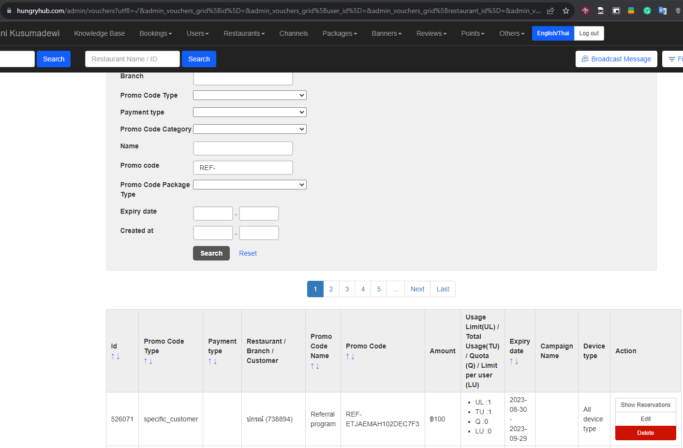Focus the Promo code input field
This screenshot has width=683, height=448.
coord(243,168)
